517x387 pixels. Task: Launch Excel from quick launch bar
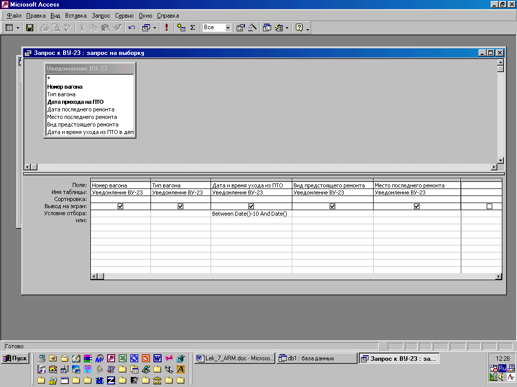point(123,358)
